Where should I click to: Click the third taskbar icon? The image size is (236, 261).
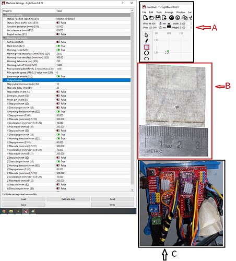point(18,211)
